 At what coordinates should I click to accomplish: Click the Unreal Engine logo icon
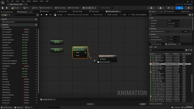pyautogui.click(x=3, y=2)
